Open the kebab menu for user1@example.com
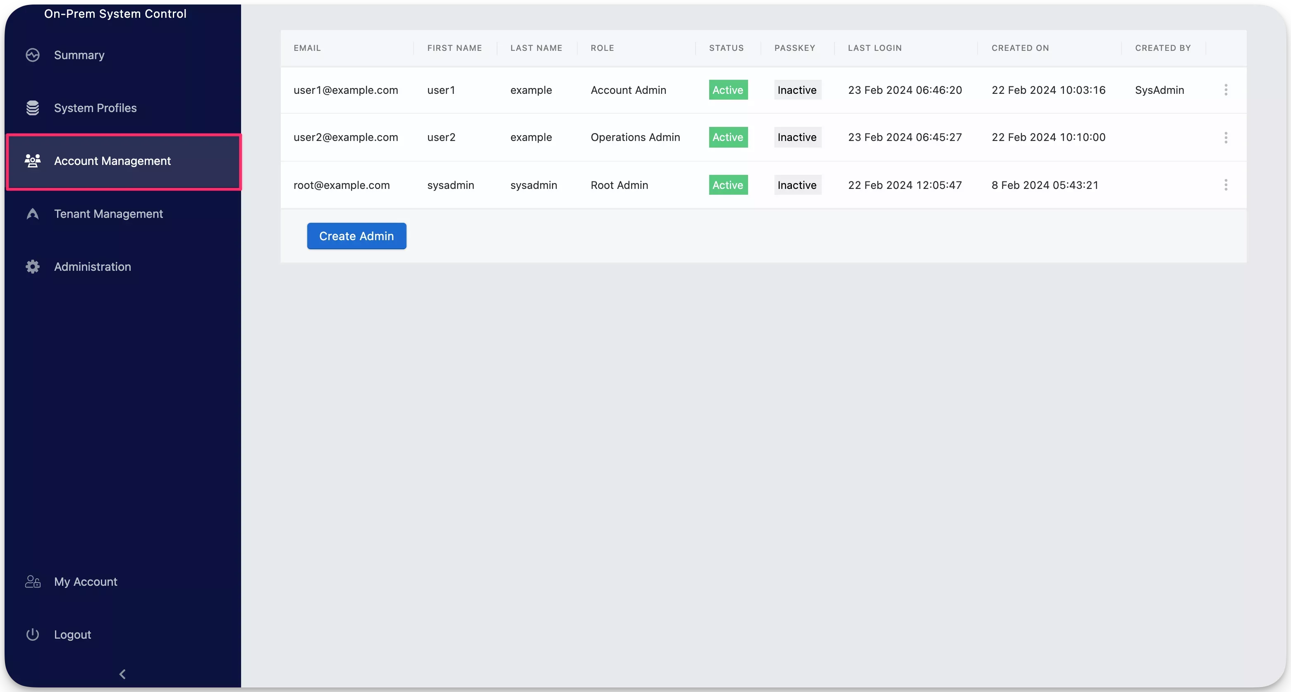Screen dimensions: 1291x692 coord(1226,90)
